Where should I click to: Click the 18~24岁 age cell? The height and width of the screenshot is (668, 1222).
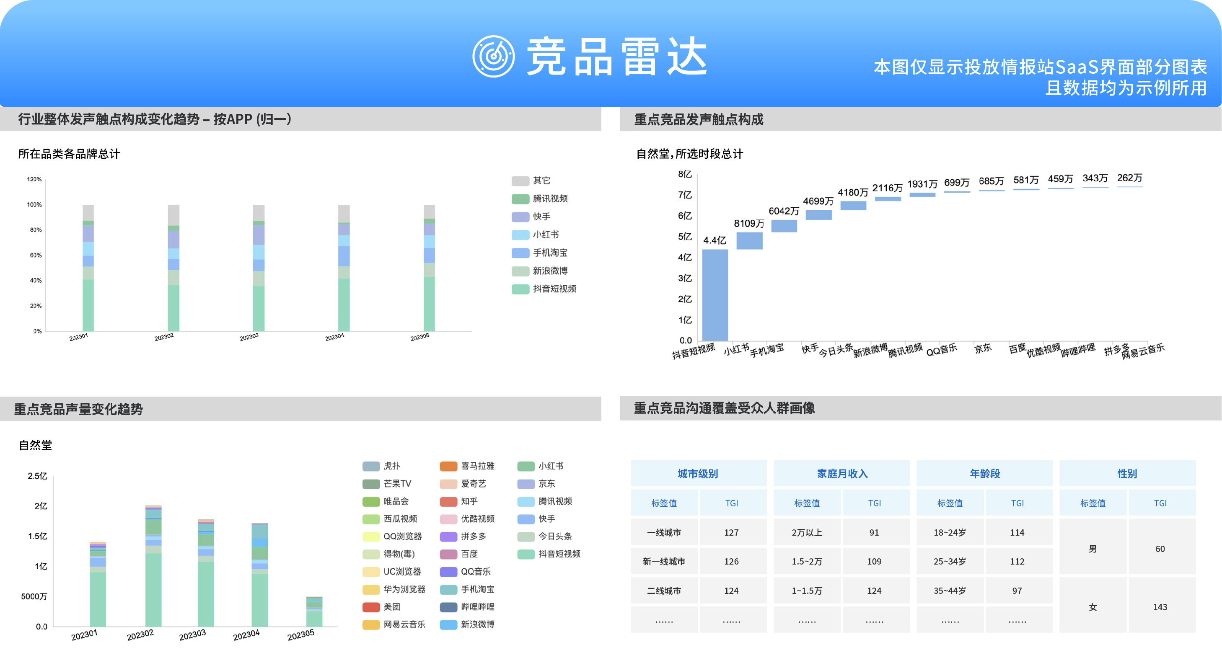point(950,532)
